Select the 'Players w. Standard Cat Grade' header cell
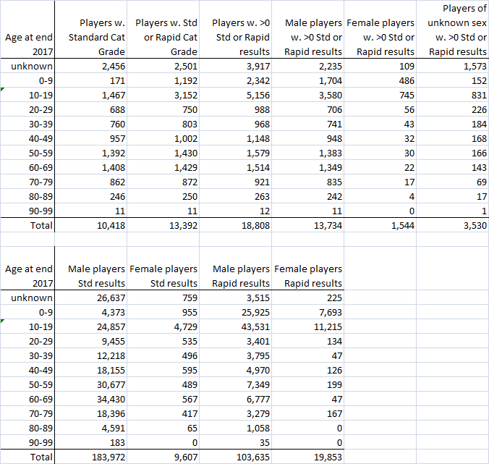Image resolution: width=489 pixels, height=464 pixels. (90, 30)
